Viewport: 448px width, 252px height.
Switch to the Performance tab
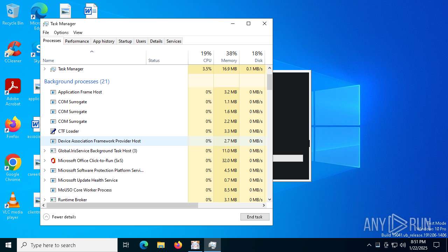click(77, 41)
